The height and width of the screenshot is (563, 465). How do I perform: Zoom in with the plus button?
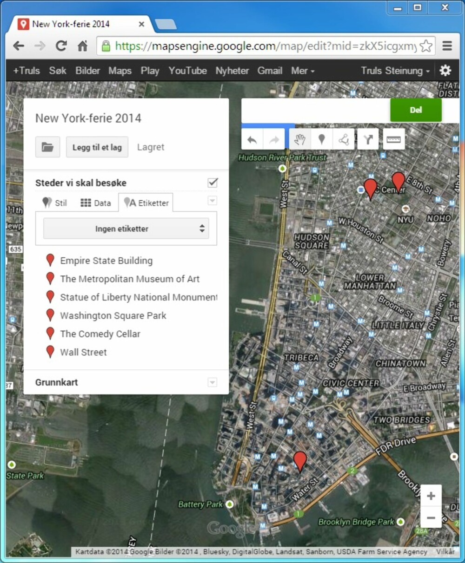pyautogui.click(x=431, y=496)
